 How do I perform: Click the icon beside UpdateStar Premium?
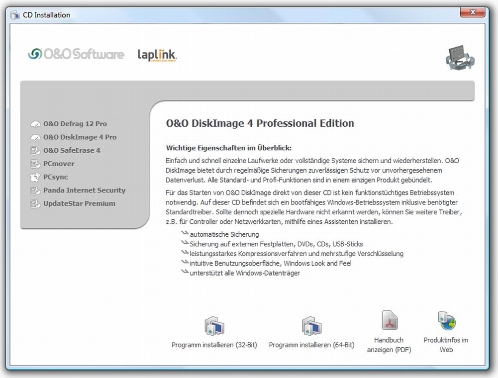click(35, 203)
